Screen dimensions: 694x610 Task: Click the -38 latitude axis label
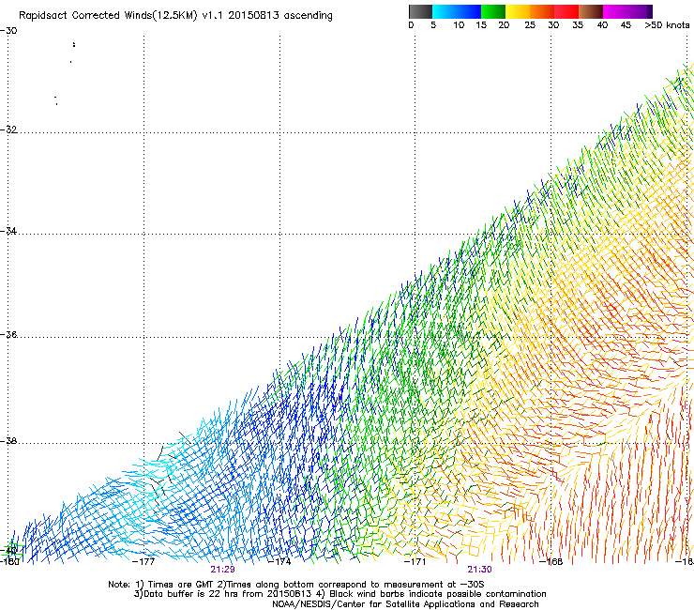pos(8,441)
